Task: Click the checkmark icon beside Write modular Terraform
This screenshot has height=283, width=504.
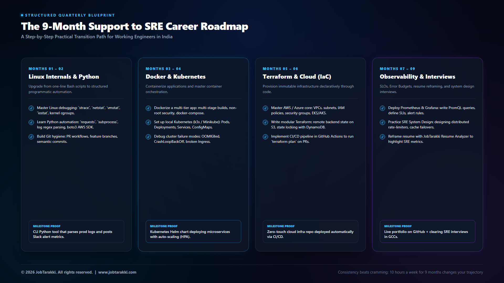Action: click(265, 122)
